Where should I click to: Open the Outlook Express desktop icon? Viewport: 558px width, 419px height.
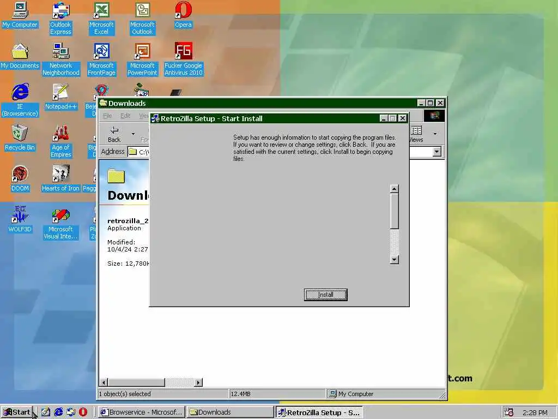(x=60, y=19)
